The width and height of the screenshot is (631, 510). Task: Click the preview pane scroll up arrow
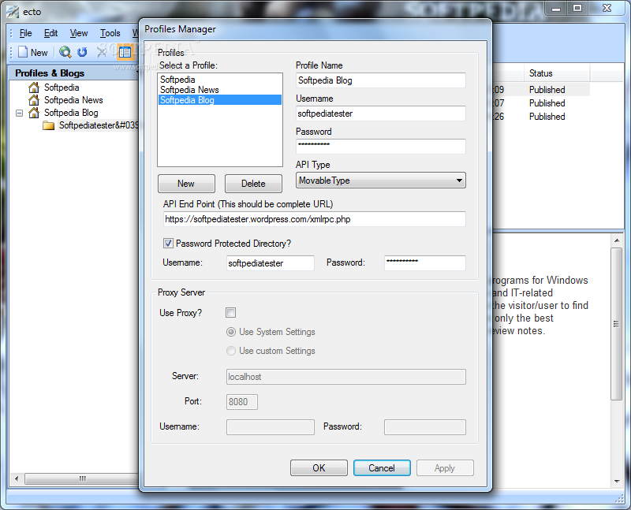tap(617, 240)
